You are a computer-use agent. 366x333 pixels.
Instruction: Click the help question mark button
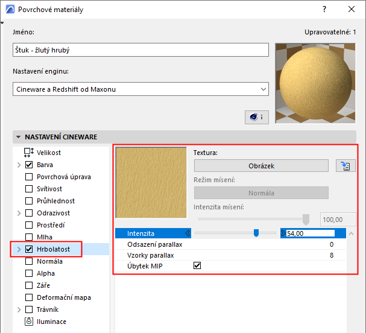pyautogui.click(x=324, y=9)
